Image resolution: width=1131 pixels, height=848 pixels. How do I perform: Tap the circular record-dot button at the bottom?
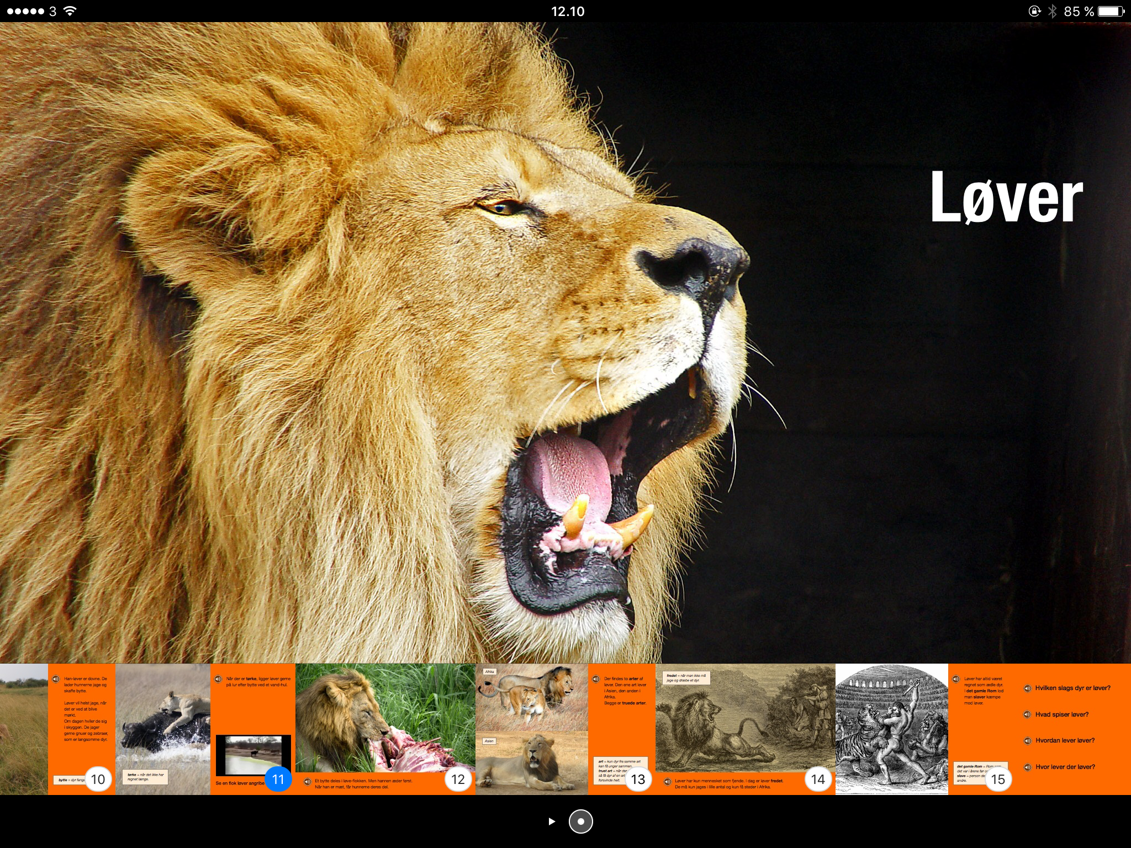[580, 821]
